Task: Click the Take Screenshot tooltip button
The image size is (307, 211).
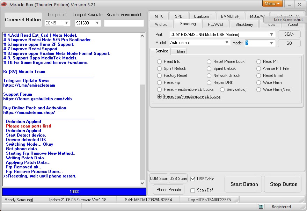Action: pos(285,20)
